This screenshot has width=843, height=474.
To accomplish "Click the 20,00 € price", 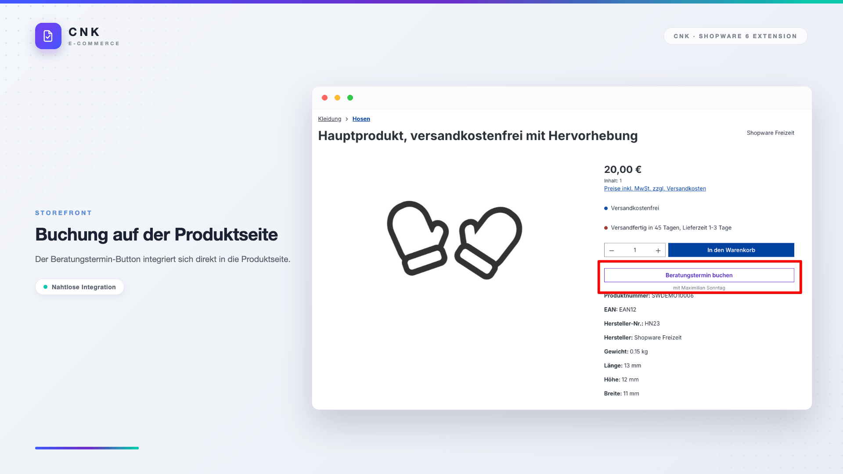I will pos(623,169).
